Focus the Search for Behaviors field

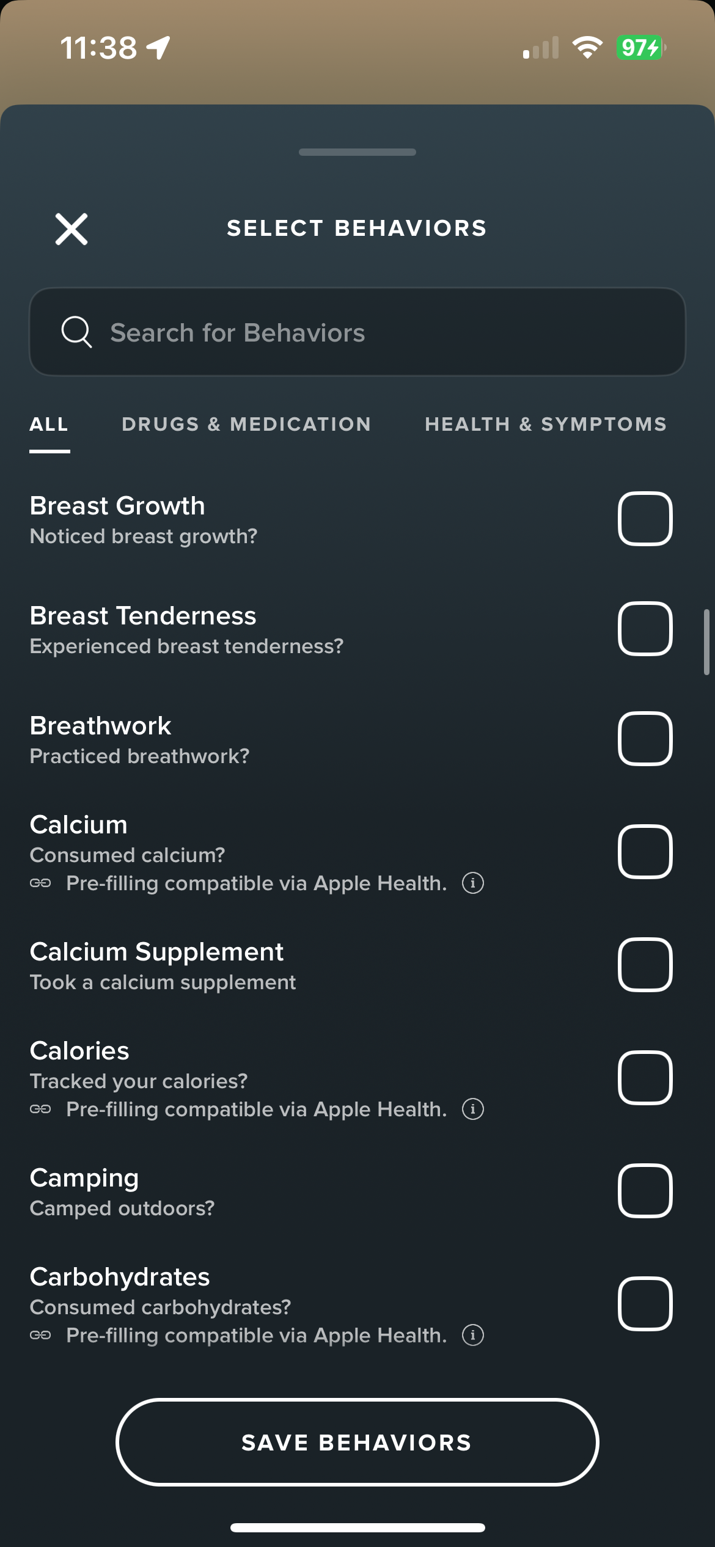(x=358, y=332)
